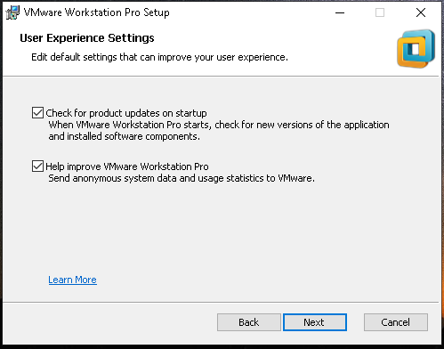The width and height of the screenshot is (444, 349).
Task: Click the 'User Experience Settings' heading
Action: coord(87,38)
